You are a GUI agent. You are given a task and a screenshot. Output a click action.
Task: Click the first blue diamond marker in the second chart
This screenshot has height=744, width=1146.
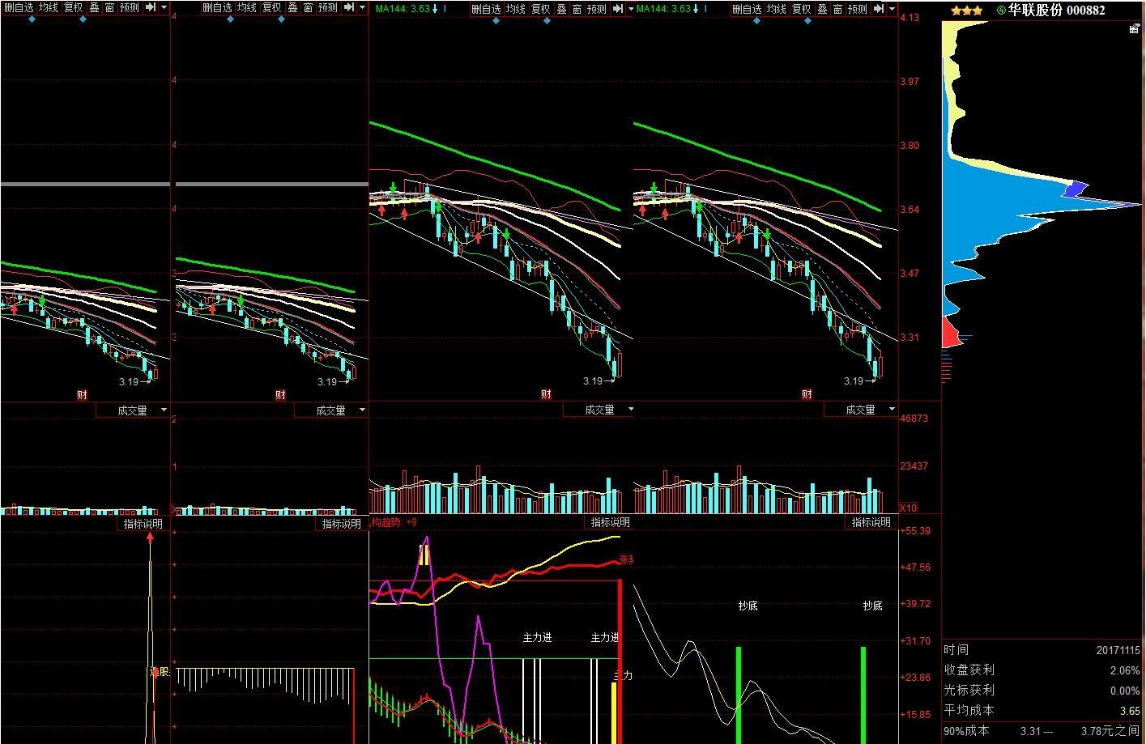tap(230, 19)
